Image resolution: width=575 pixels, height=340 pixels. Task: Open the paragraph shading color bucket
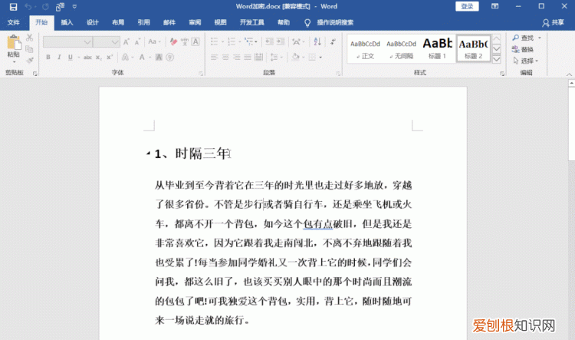(296, 58)
